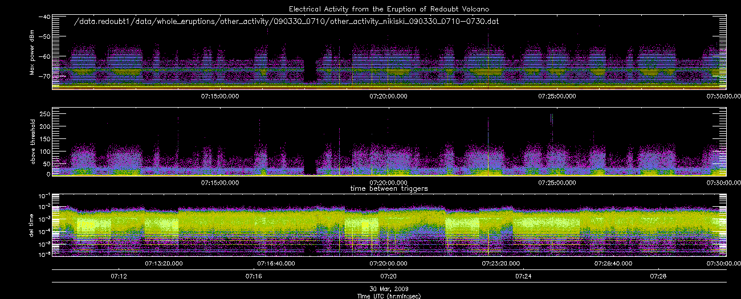
Task: Click 07:13:20.000 under the del time plot
Action: 164,264
